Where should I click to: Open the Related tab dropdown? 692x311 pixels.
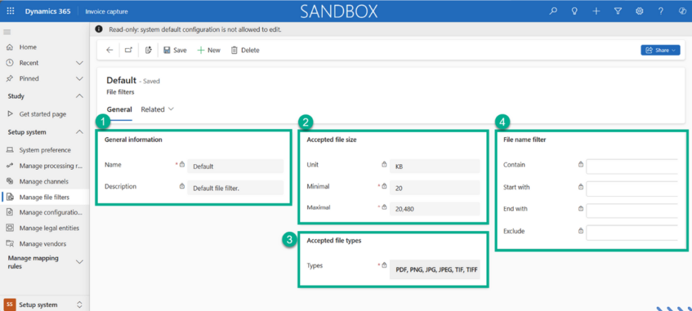(157, 109)
